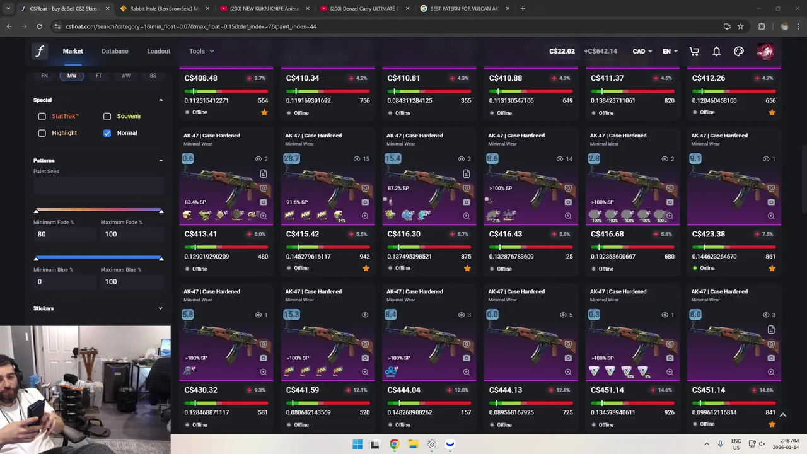The width and height of the screenshot is (807, 454).
Task: Open the theme palette icon
Action: (739, 51)
